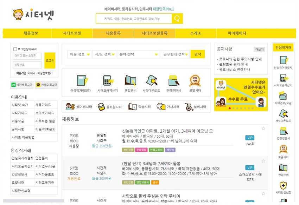Image resolution: width=299 pixels, height=205 pixels.
Task: Open the 비밀번호찾기 link
Action: (x=45, y=73)
